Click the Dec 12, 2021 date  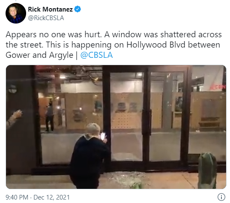click(x=51, y=197)
